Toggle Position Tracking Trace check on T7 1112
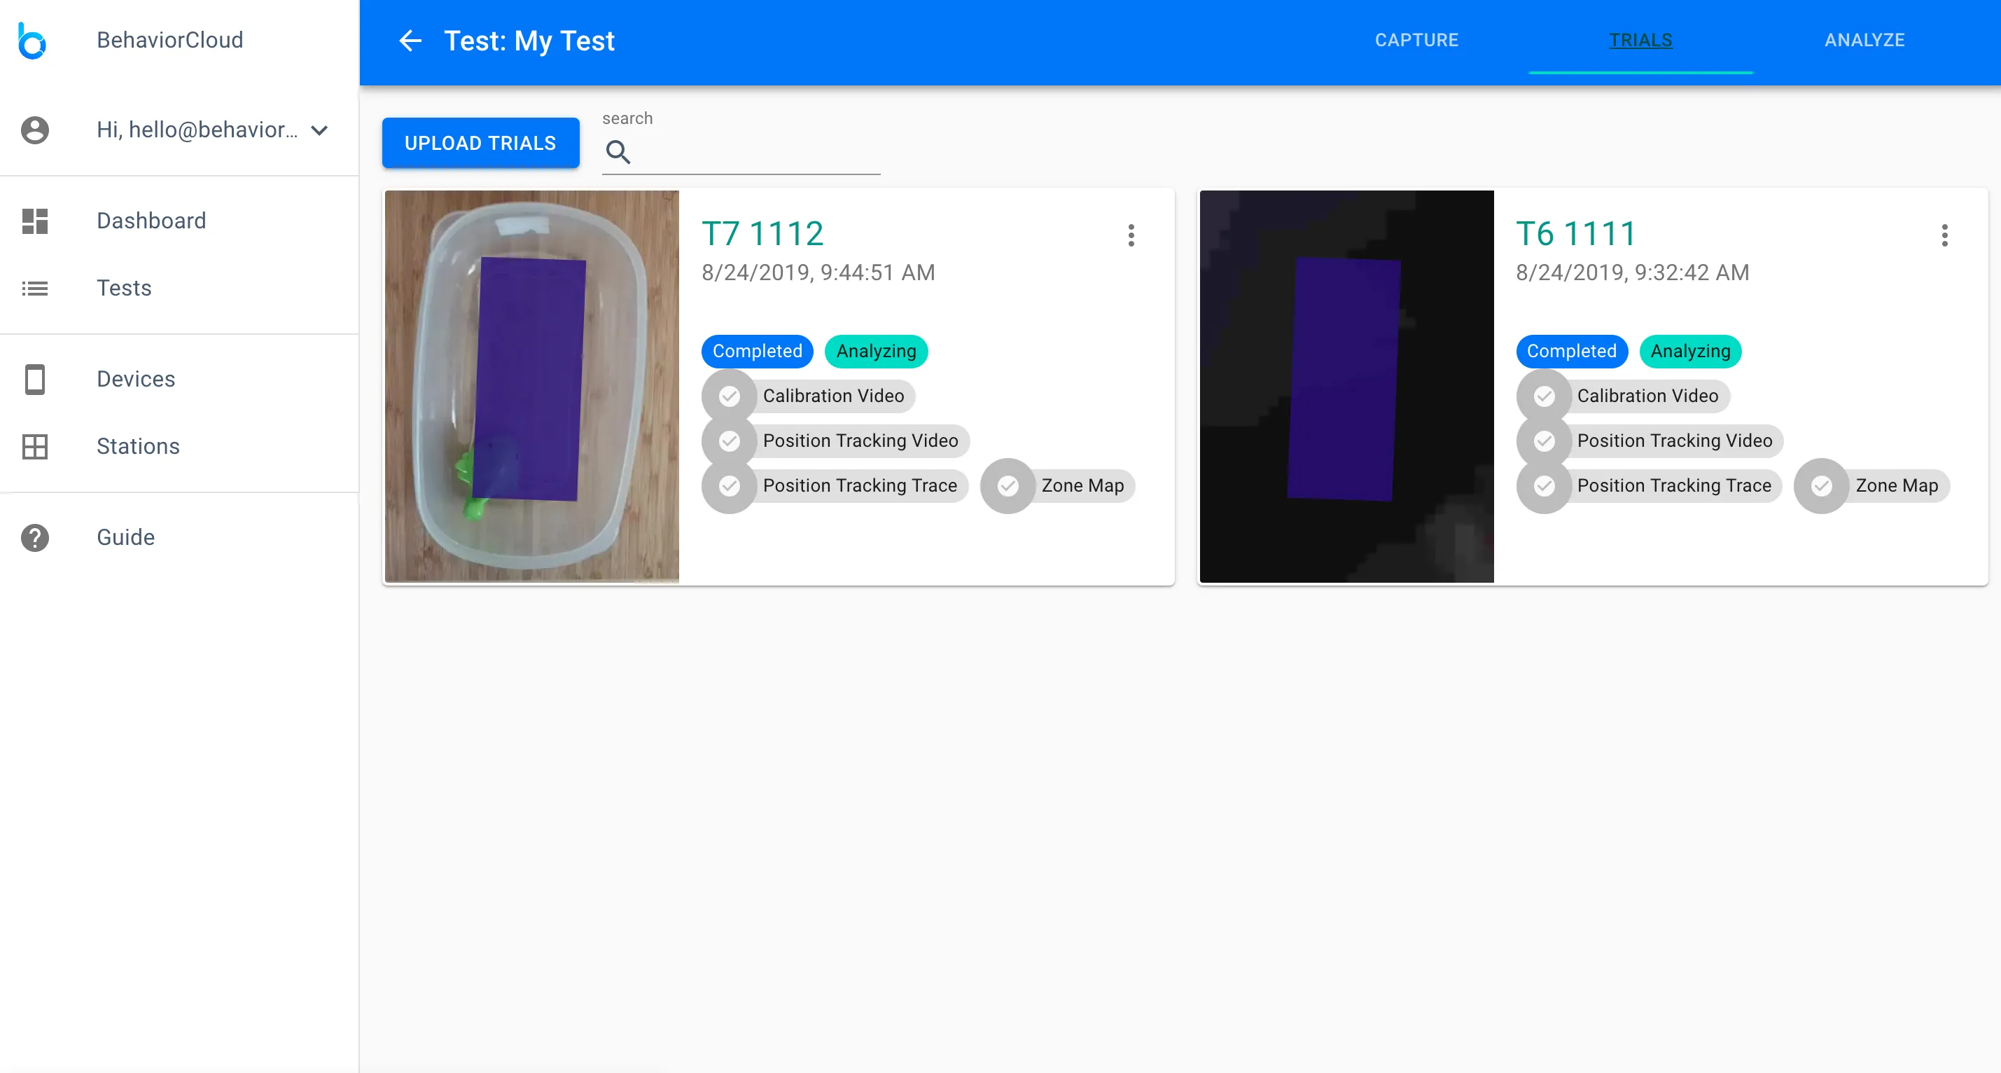Image resolution: width=2001 pixels, height=1073 pixels. click(729, 486)
